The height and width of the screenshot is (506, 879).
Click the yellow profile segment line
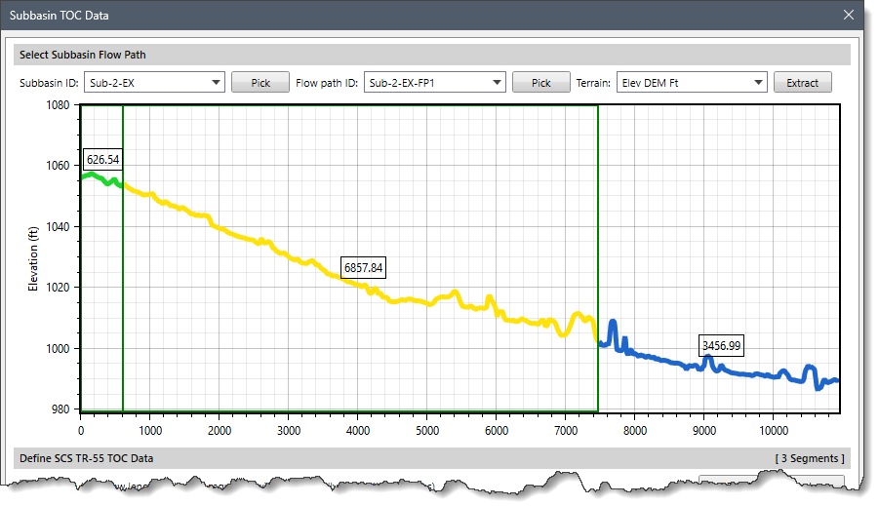(293, 257)
